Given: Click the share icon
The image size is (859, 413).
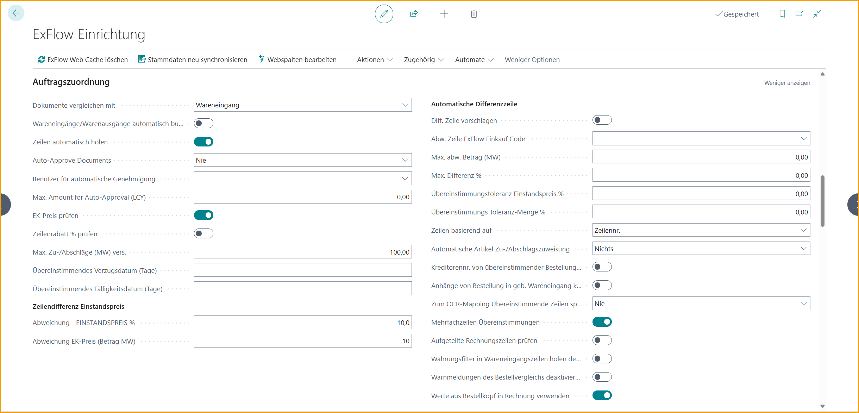Looking at the screenshot, I should [x=414, y=14].
